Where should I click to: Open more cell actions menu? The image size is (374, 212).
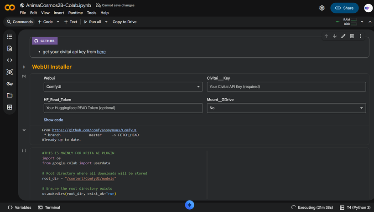[360, 36]
